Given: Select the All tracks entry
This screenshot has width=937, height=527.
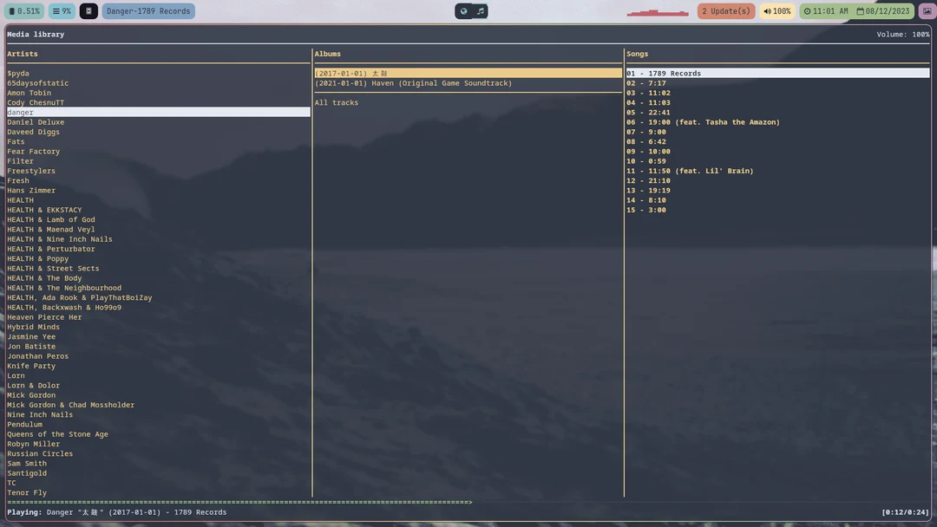Looking at the screenshot, I should click(x=338, y=101).
